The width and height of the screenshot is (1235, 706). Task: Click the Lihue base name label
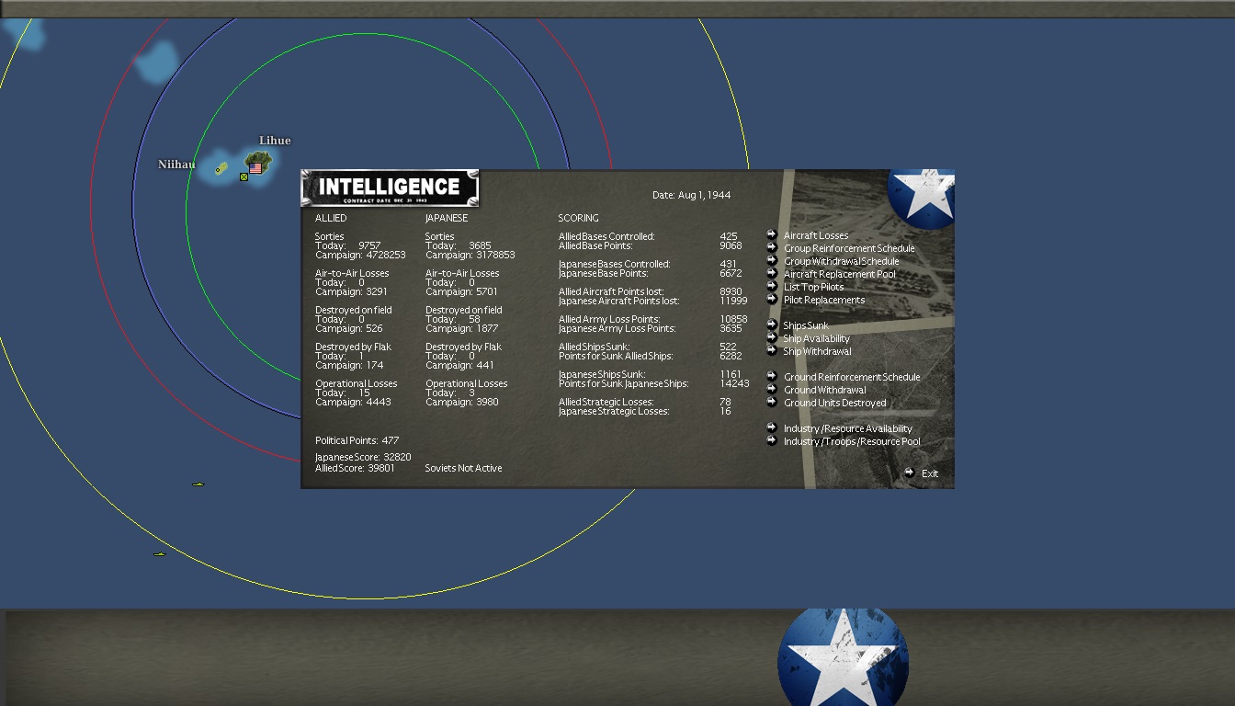pos(275,141)
